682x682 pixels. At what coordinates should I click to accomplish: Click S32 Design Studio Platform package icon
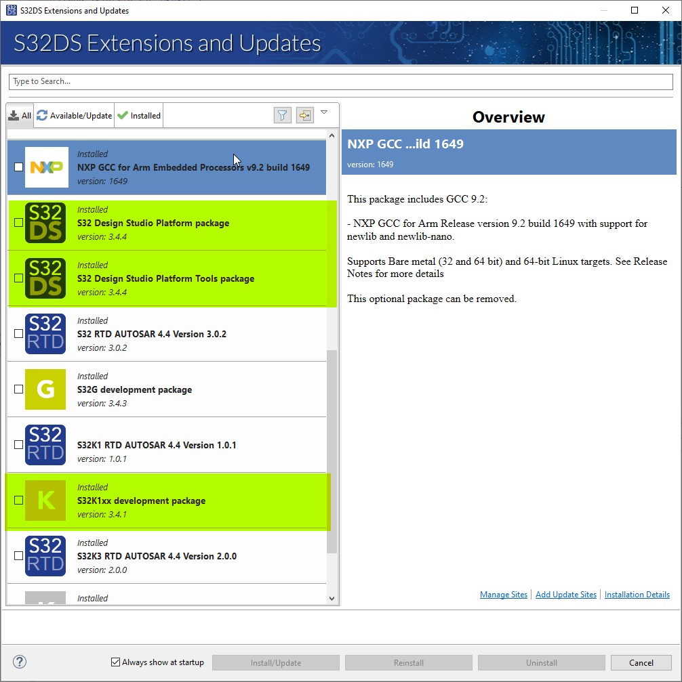45,223
